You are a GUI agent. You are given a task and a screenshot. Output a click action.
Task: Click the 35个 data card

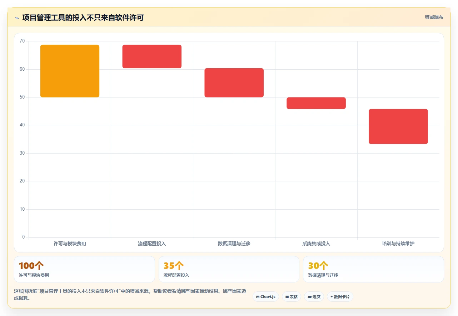(x=229, y=269)
